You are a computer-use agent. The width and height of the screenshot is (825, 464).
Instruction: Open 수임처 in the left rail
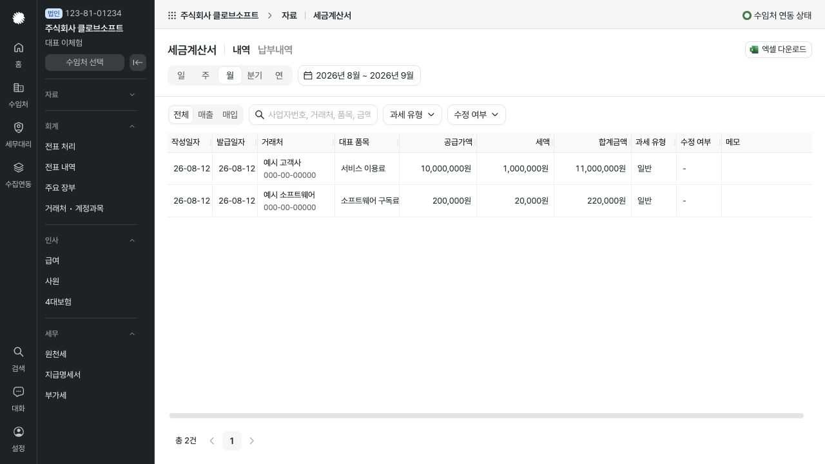(x=19, y=95)
